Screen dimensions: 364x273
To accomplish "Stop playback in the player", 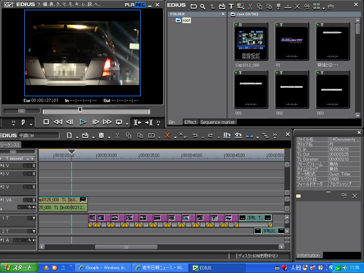I will (46, 122).
